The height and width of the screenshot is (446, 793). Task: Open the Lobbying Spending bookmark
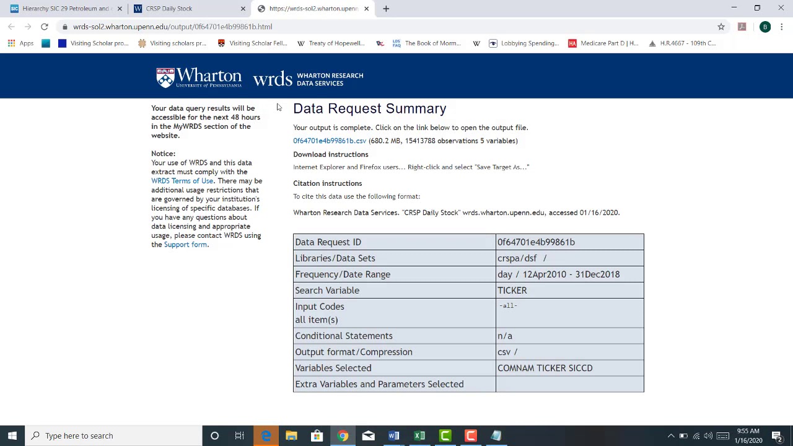click(x=524, y=43)
